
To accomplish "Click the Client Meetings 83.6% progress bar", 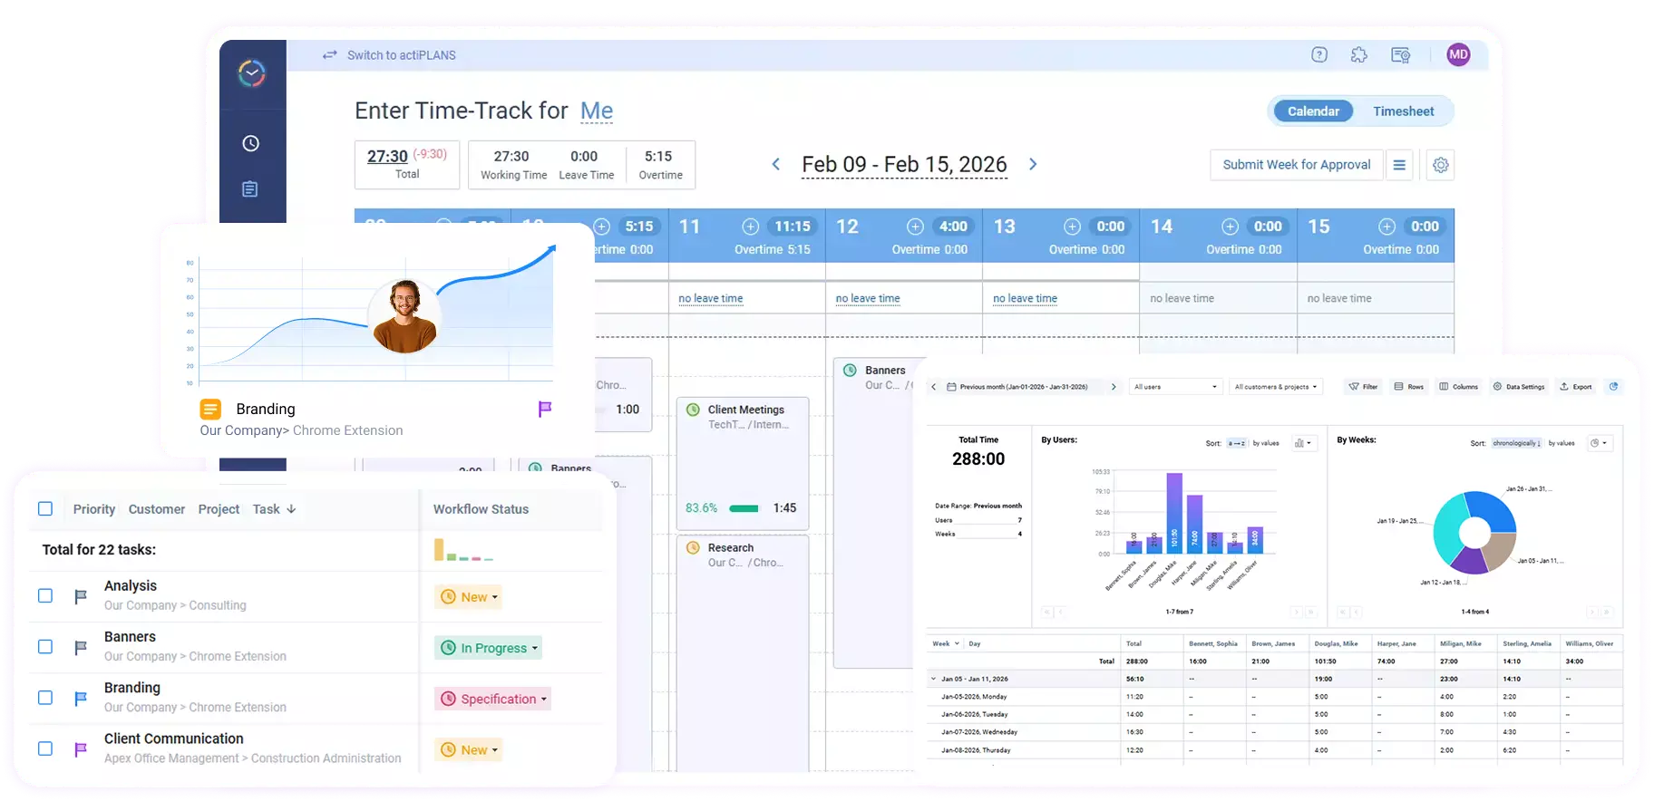I will pyautogui.click(x=744, y=508).
